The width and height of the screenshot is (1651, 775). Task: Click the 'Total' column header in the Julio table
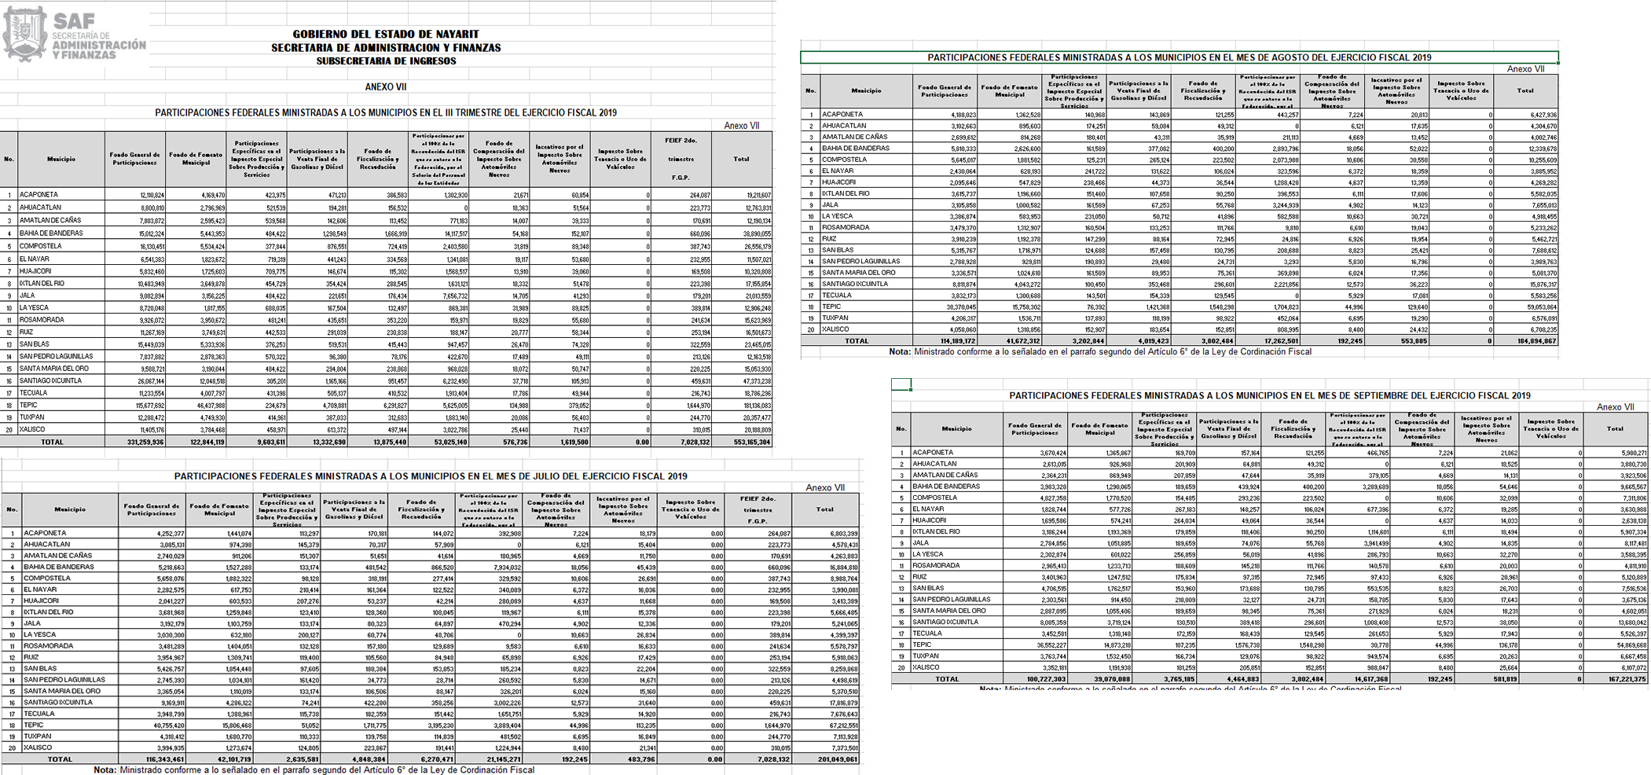(824, 510)
